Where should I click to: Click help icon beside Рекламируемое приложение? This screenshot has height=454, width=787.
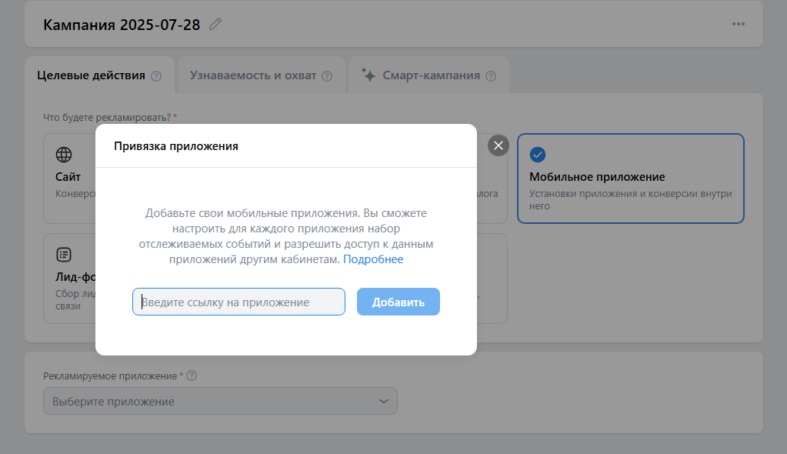point(192,376)
